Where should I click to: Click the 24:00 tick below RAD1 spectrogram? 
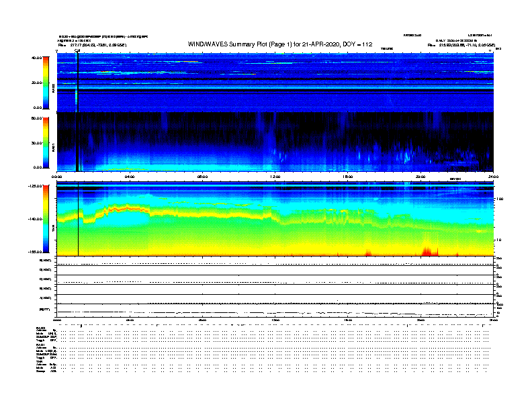[493, 177]
